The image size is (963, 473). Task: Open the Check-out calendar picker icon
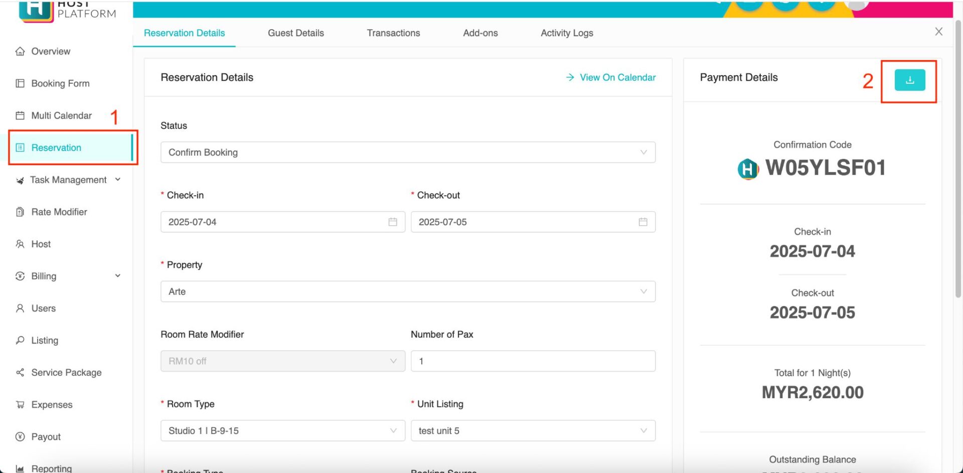point(643,222)
